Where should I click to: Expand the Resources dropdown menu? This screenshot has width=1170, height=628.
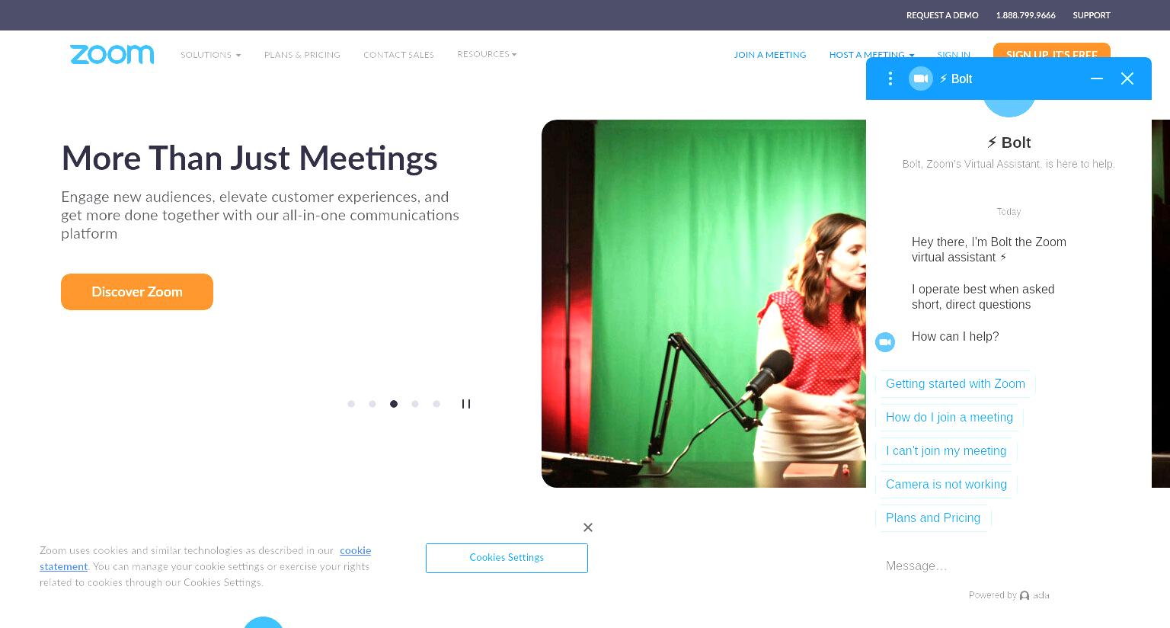[x=487, y=54]
